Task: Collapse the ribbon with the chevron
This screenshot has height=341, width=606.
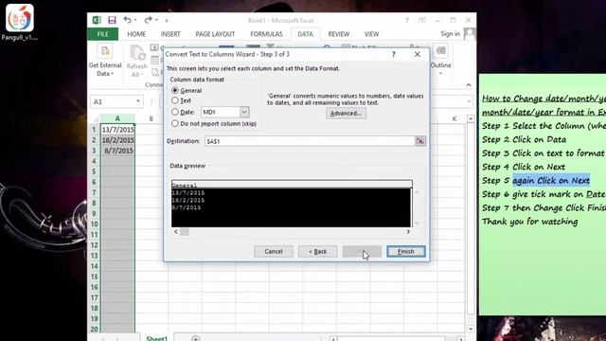Action: click(469, 85)
